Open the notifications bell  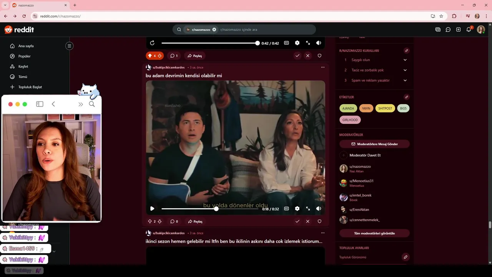469,30
